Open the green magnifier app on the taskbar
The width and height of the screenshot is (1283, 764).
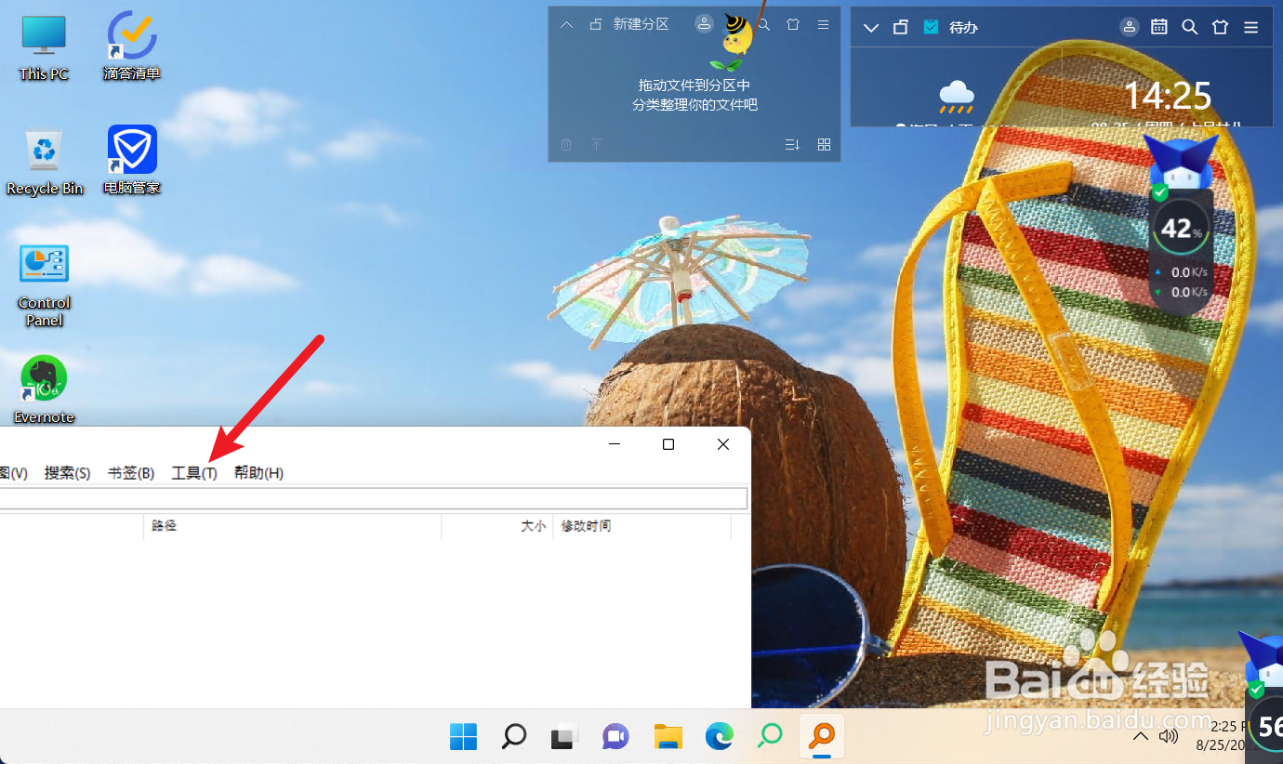770,737
